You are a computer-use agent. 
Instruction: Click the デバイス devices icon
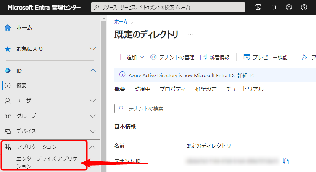[x=8, y=131]
